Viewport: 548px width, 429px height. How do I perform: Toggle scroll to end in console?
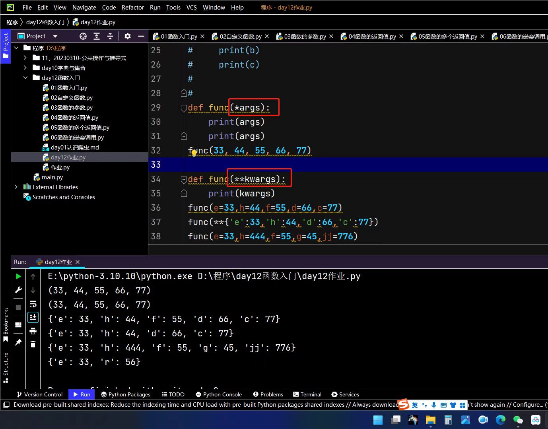pos(33,317)
